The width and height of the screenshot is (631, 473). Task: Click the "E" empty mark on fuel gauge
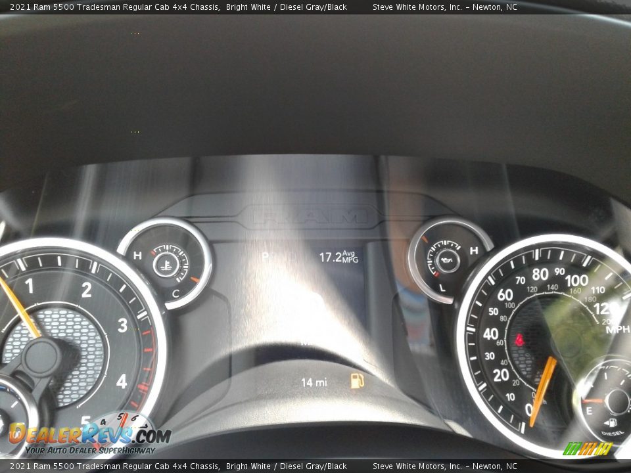(x=589, y=411)
